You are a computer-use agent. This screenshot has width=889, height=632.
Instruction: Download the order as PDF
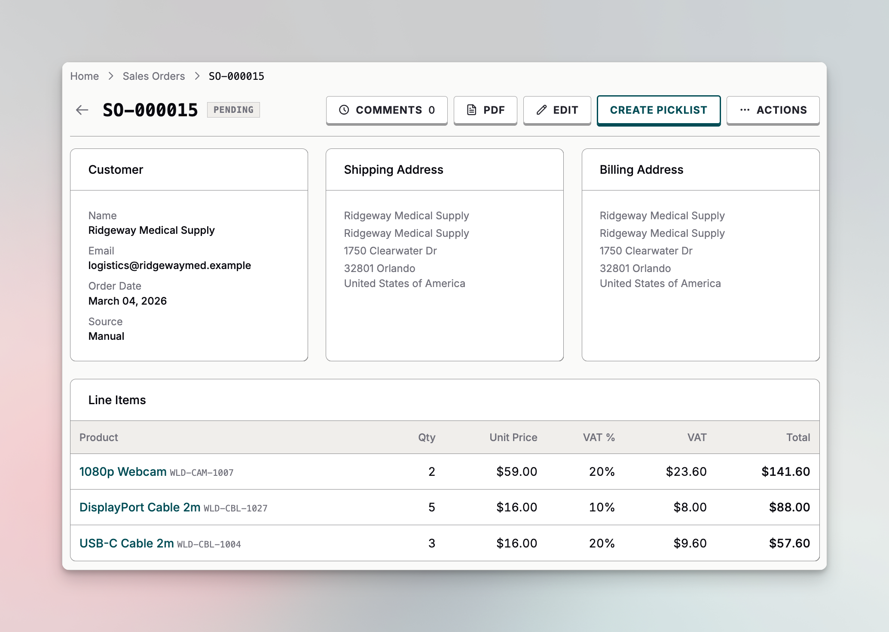[x=486, y=110]
